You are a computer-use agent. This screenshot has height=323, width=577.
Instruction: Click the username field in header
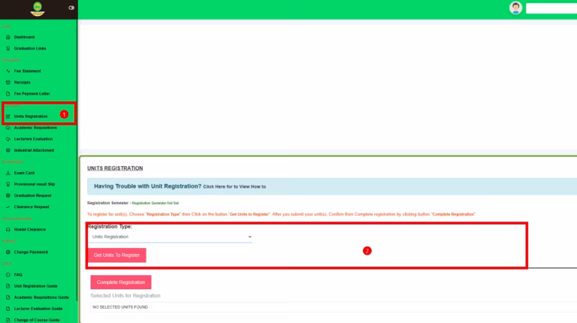pos(551,8)
